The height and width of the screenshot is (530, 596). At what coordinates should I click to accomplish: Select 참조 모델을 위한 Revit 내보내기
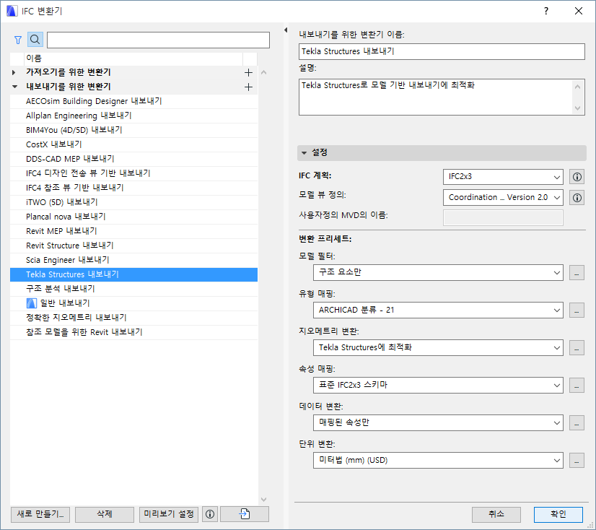point(133,333)
